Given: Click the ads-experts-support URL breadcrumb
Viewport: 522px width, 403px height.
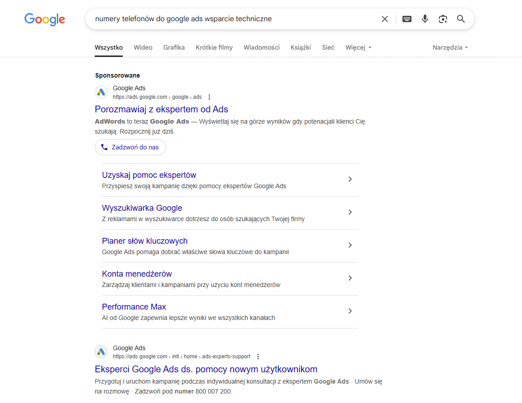Looking at the screenshot, I should [x=181, y=357].
